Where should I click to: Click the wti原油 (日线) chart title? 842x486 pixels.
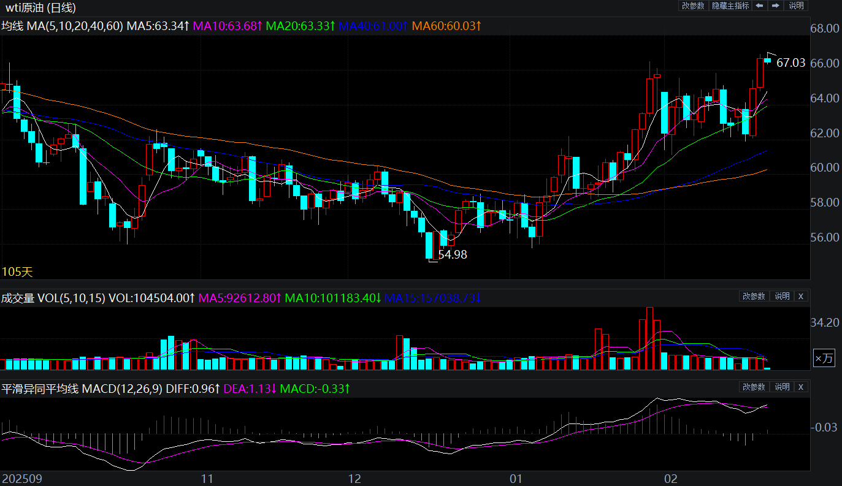pyautogui.click(x=41, y=8)
